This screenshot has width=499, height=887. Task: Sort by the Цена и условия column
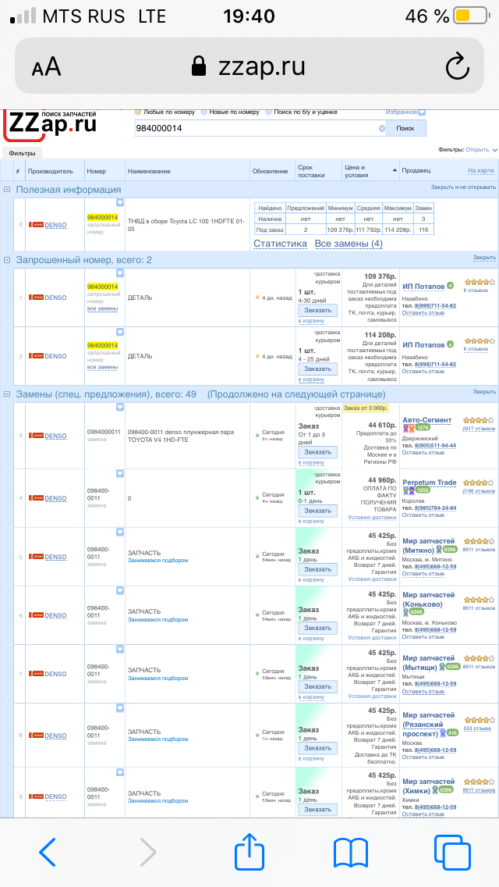(369, 171)
